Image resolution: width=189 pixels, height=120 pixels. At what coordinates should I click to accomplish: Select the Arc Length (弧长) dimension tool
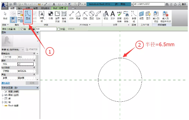coord(98,15)
